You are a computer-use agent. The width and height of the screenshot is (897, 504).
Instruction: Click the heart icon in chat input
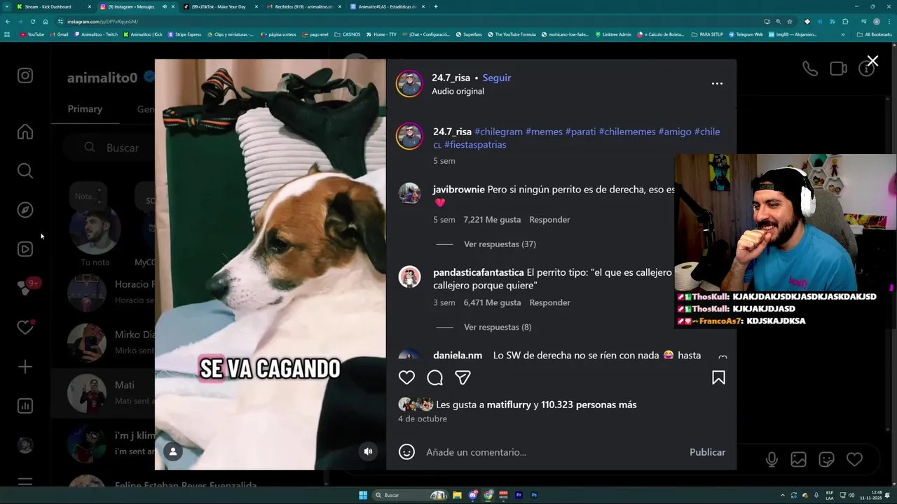coord(854,459)
